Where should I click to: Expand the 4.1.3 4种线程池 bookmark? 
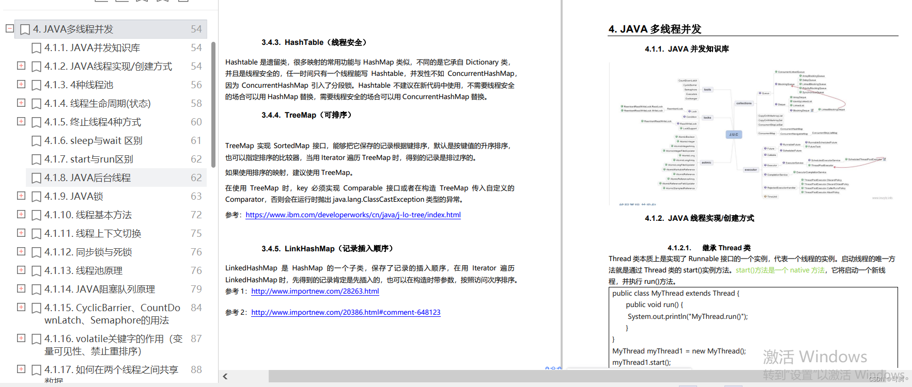tap(21, 84)
